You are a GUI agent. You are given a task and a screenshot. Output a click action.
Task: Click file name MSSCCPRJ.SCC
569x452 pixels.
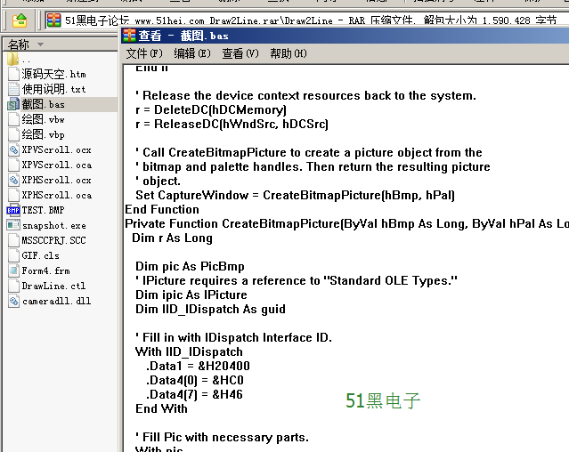coord(53,240)
